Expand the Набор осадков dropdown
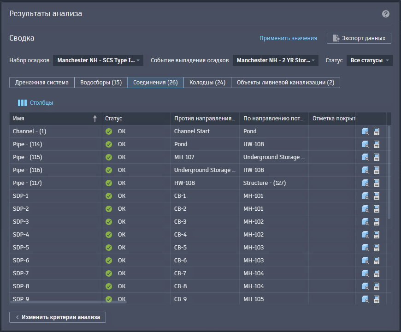This screenshot has height=332, width=401. (98, 60)
